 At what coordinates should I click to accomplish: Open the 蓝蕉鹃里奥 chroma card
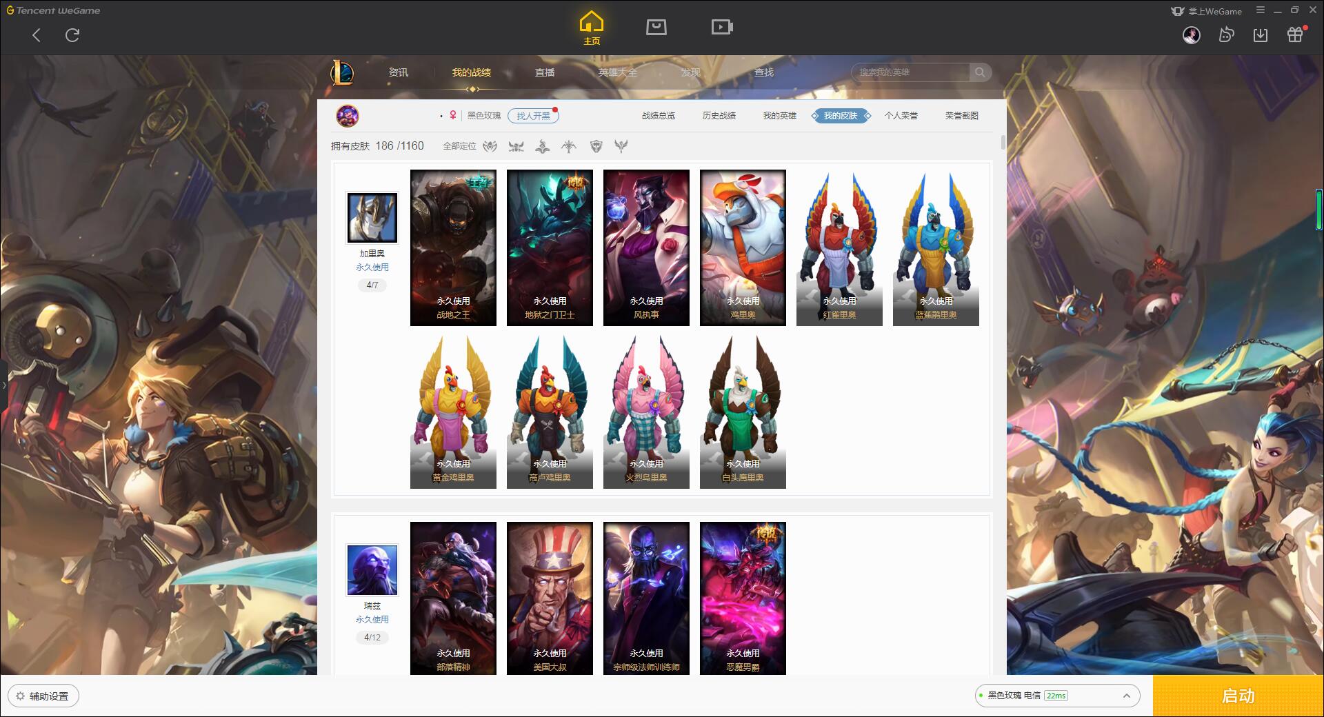[x=936, y=248]
